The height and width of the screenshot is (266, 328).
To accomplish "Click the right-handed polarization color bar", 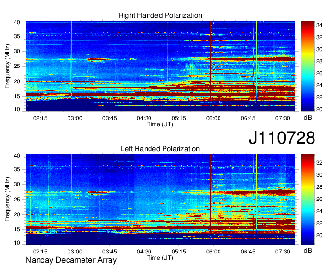I will 308,66.
